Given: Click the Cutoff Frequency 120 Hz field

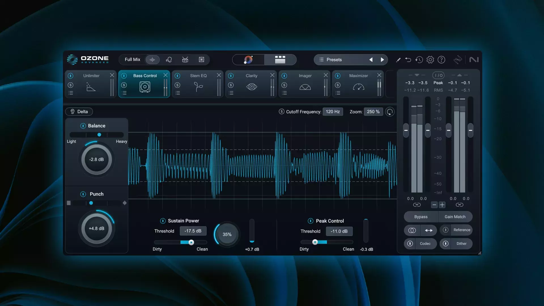Looking at the screenshot, I should pos(333,112).
